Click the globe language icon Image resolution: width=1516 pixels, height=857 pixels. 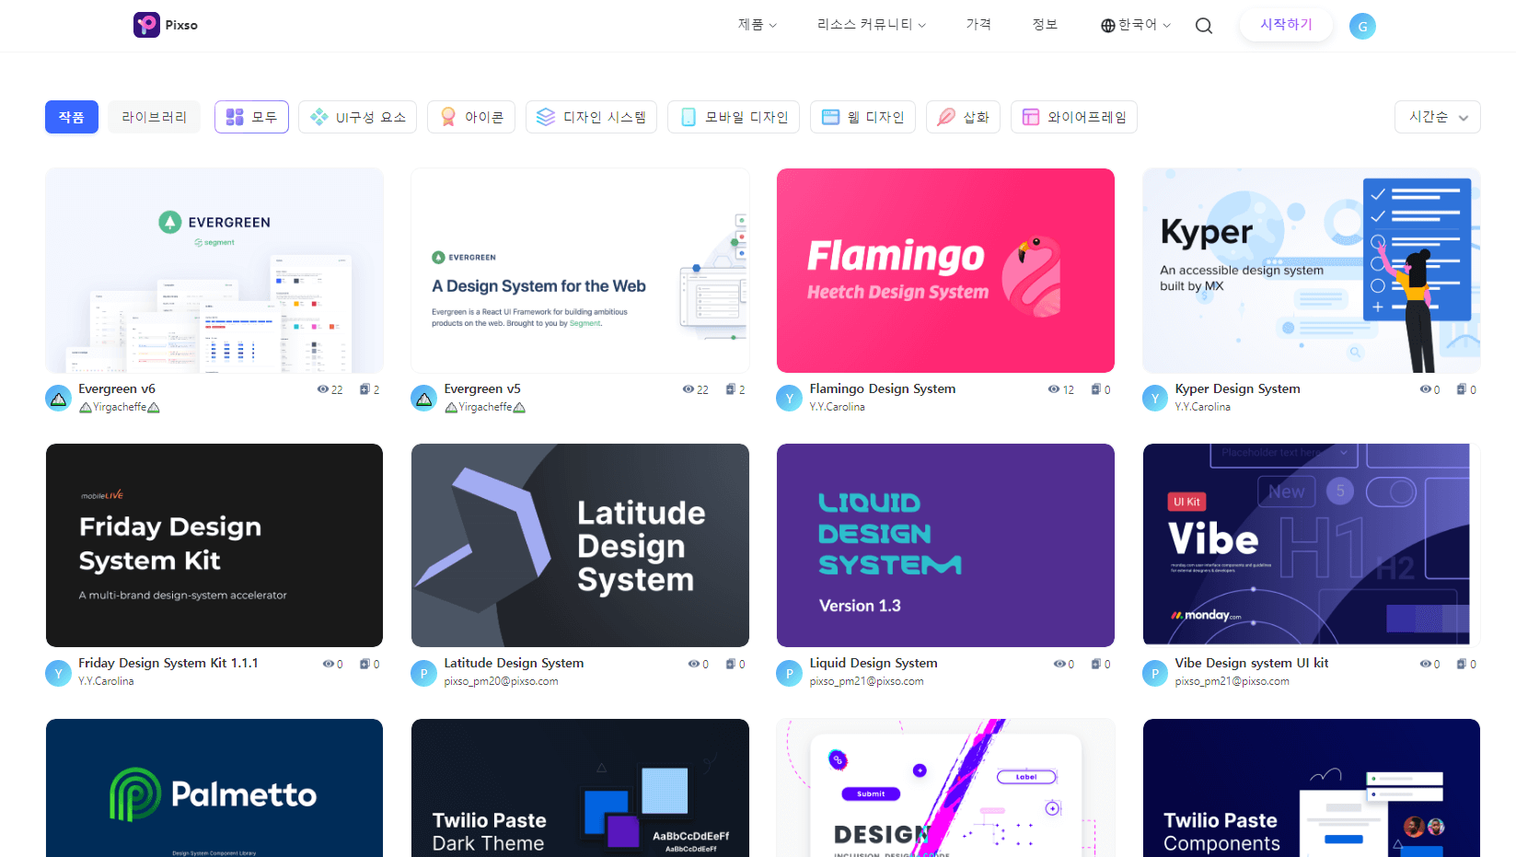pyautogui.click(x=1108, y=26)
